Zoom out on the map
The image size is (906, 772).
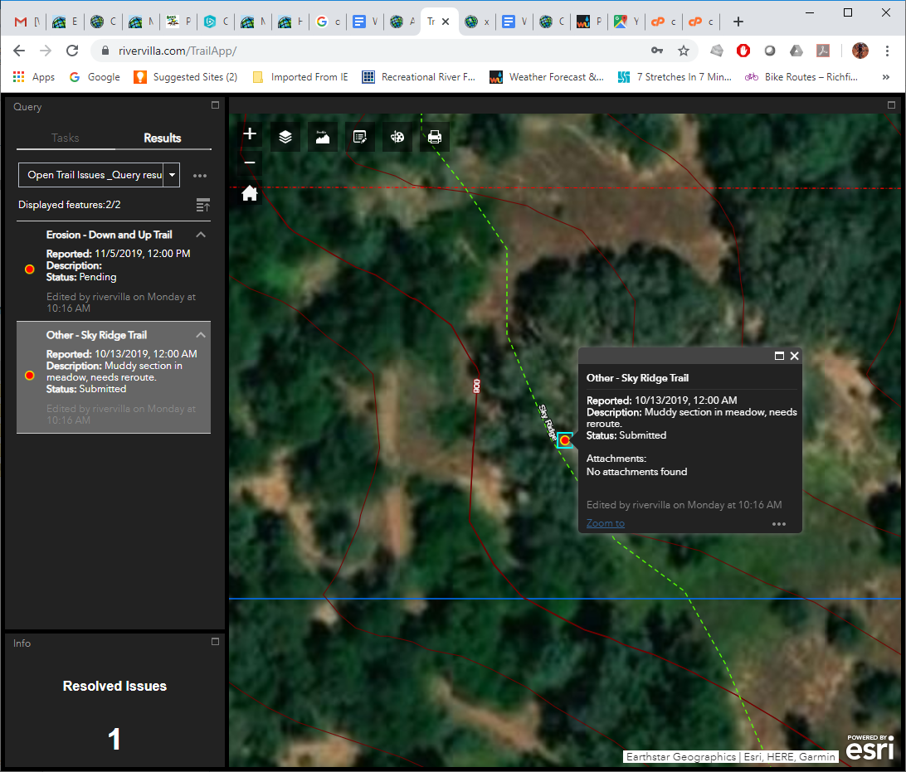pos(250,163)
